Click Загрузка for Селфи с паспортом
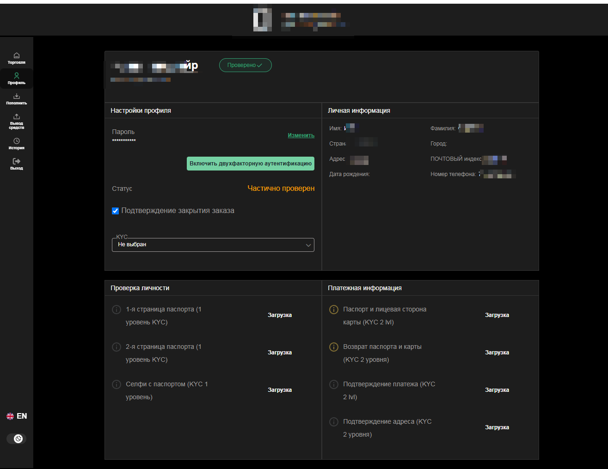The width and height of the screenshot is (608, 469). [x=280, y=390]
